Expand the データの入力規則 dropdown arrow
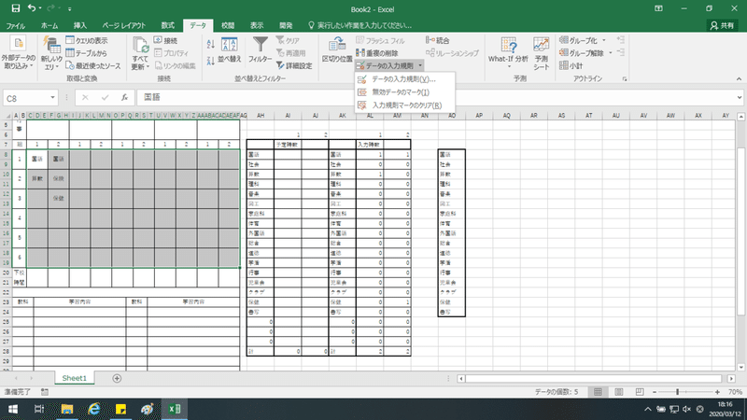The image size is (747, 420). 419,65
